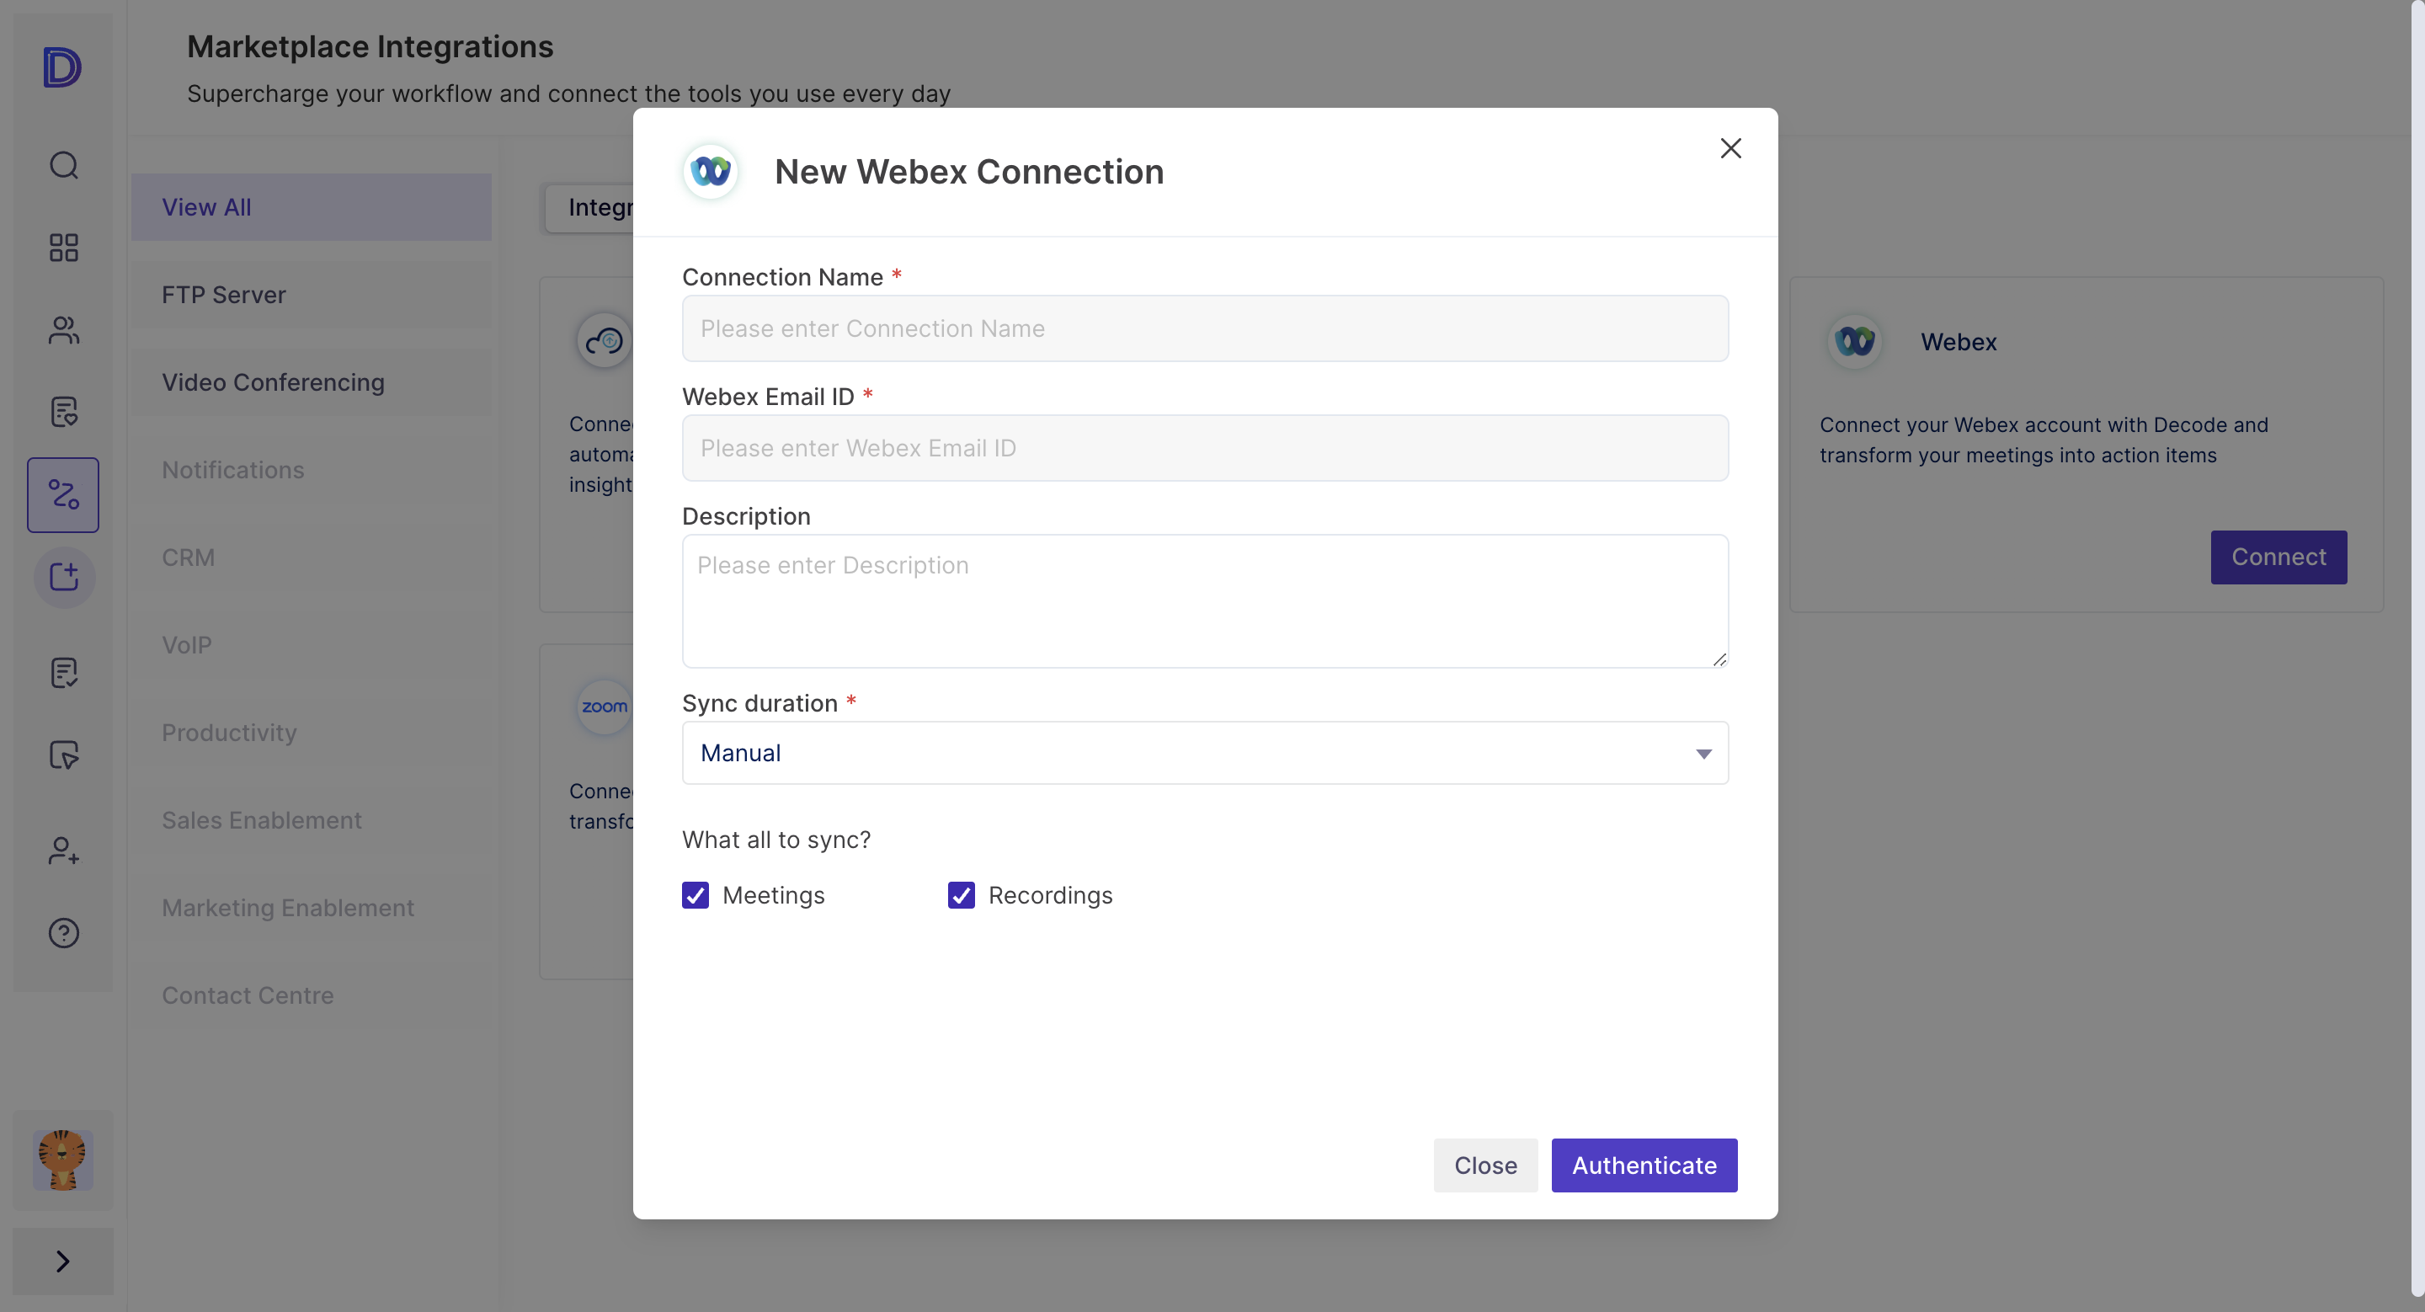The height and width of the screenshot is (1312, 2425).
Task: Click the Authenticate button
Action: coord(1644,1165)
